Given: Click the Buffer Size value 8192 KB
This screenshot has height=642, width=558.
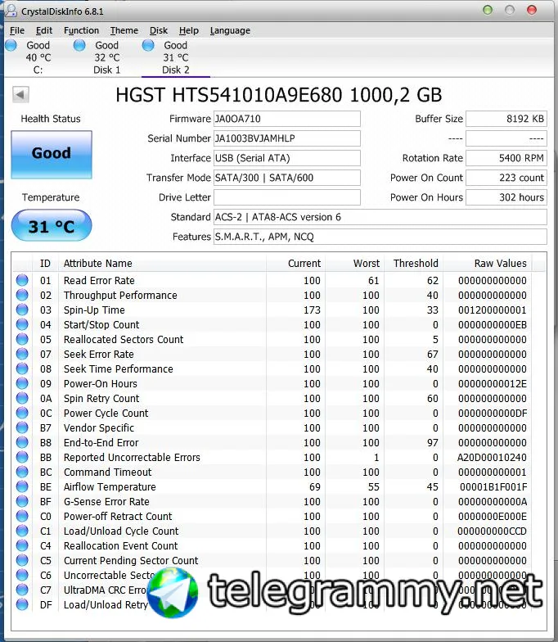Looking at the screenshot, I should click(506, 119).
